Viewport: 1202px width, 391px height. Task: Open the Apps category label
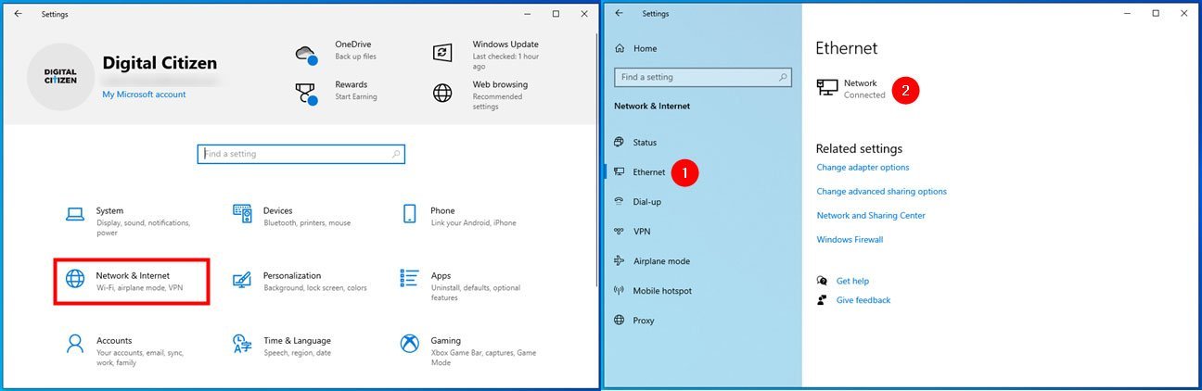tap(441, 276)
